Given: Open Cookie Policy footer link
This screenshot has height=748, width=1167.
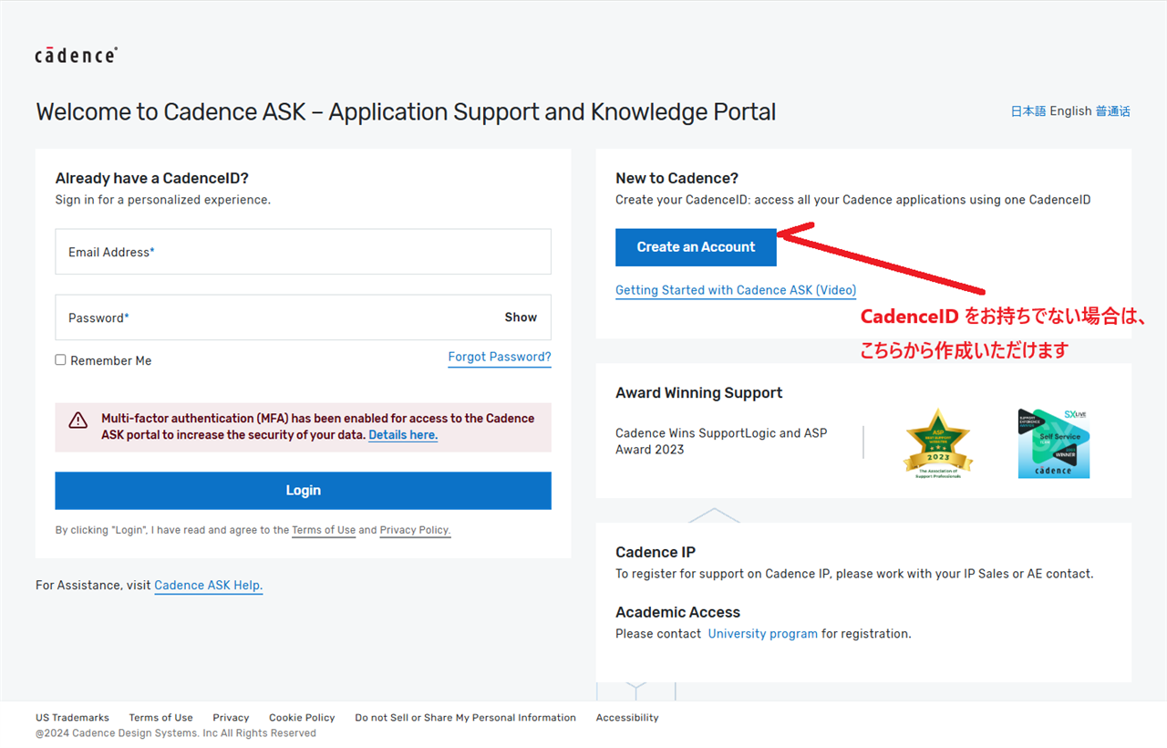Looking at the screenshot, I should [302, 718].
